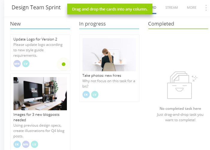
Task: Dismiss the green drag and drop tooltip
Action: point(110,9)
